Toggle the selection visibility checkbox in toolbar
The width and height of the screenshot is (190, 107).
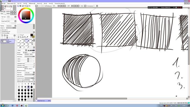coord(46,6)
